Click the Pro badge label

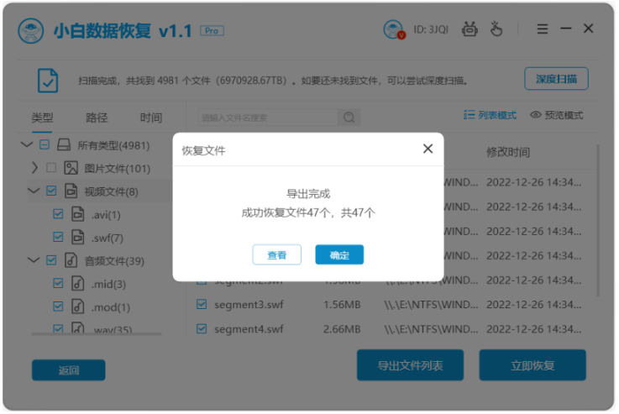coord(212,31)
